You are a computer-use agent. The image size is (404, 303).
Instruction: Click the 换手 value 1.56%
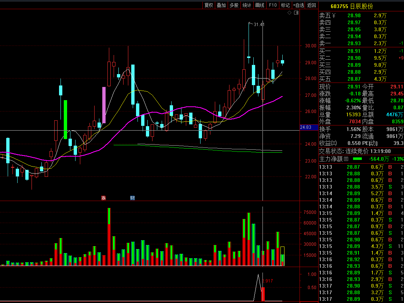[x=353, y=129]
